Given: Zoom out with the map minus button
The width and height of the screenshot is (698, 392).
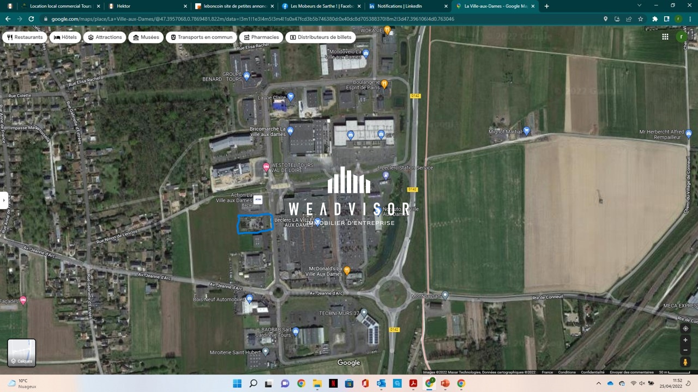Looking at the screenshot, I should pyautogui.click(x=685, y=350).
